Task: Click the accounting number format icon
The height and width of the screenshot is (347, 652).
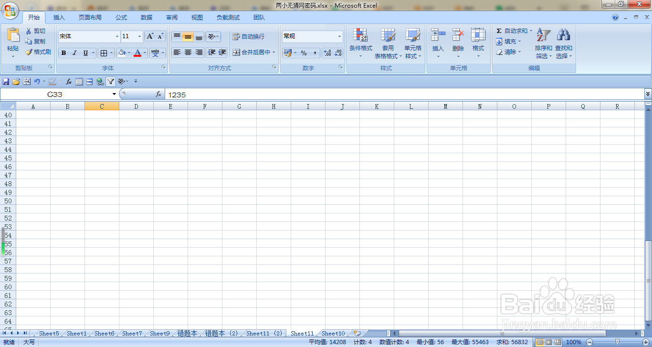Action: (287, 53)
